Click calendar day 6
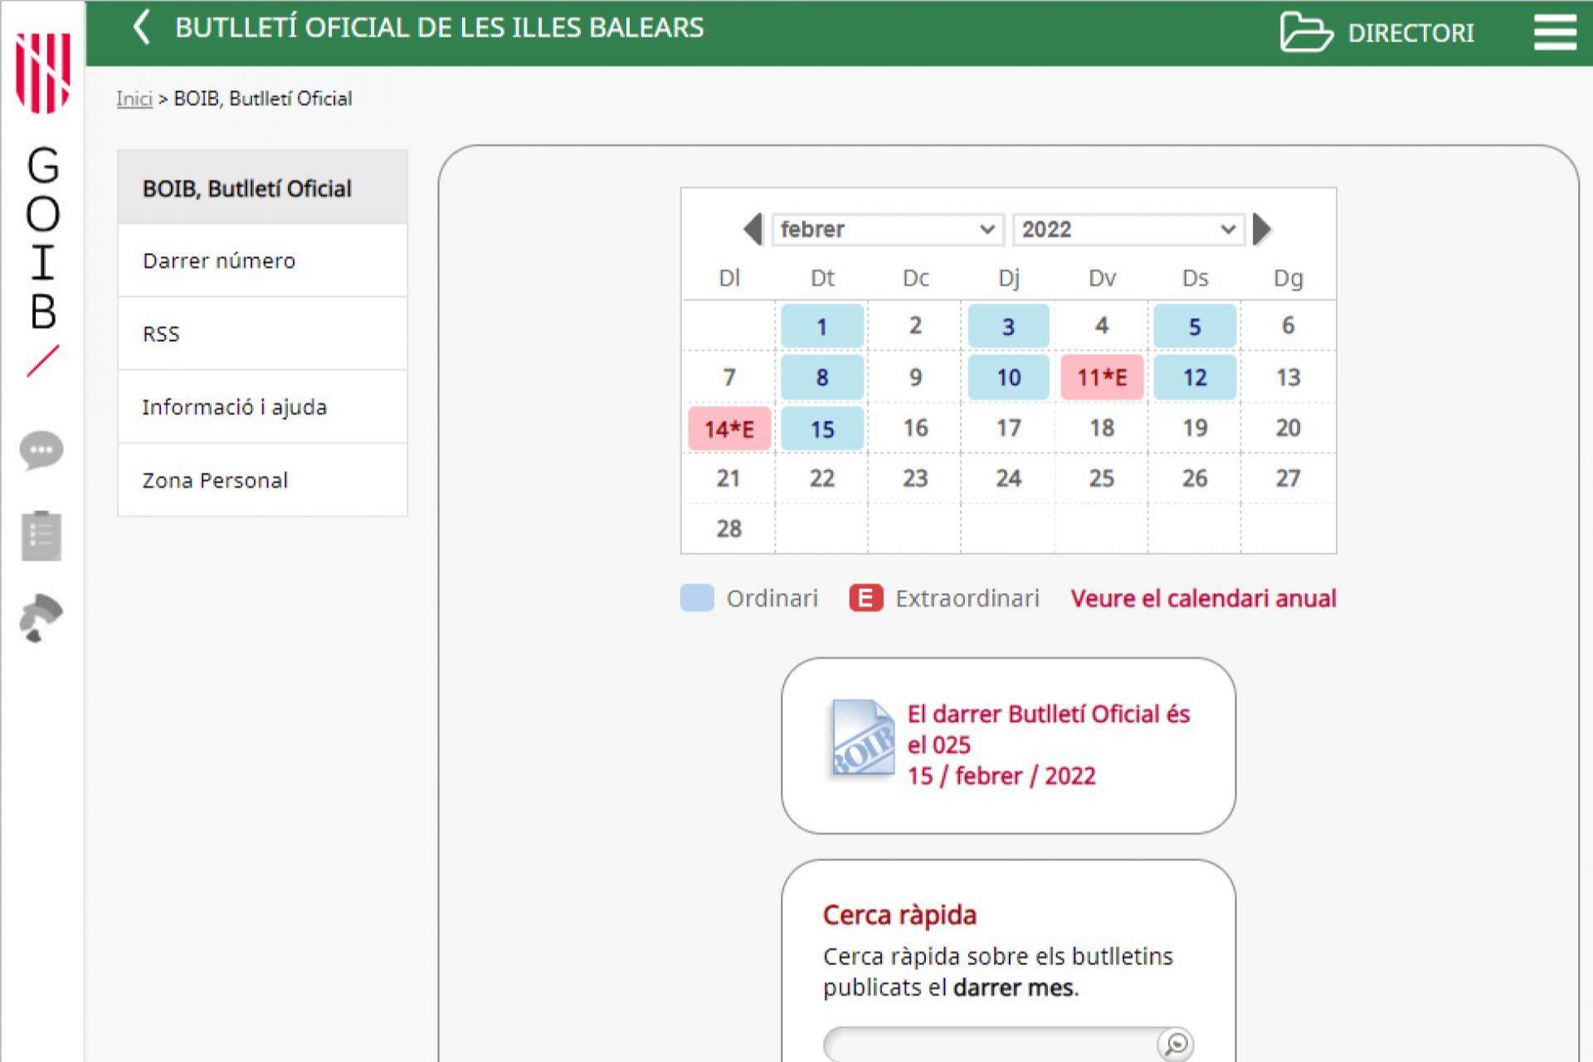Screen dimensions: 1593x1062 point(1288,325)
